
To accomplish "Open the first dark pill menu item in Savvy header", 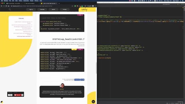I will (31, 10).
